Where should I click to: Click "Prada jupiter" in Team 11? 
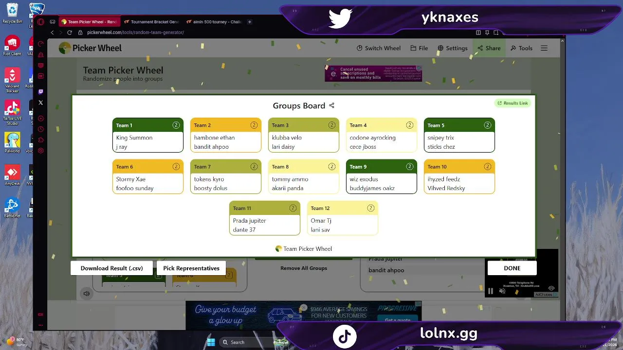point(249,221)
